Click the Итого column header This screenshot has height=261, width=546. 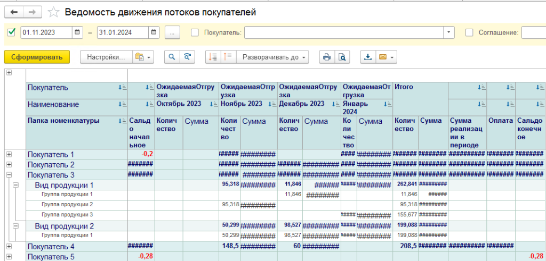(420, 99)
